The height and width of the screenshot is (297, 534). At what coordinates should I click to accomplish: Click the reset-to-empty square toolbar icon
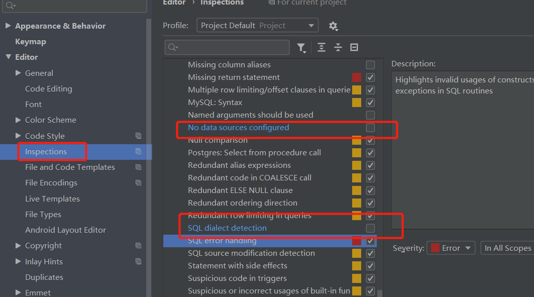[x=354, y=47]
